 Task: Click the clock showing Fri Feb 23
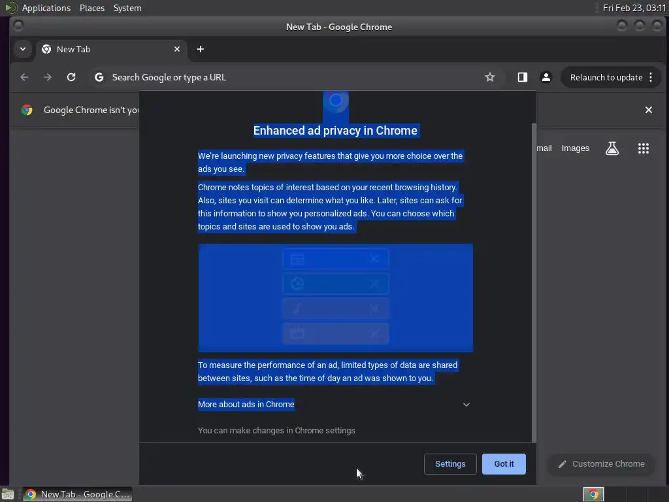click(634, 8)
